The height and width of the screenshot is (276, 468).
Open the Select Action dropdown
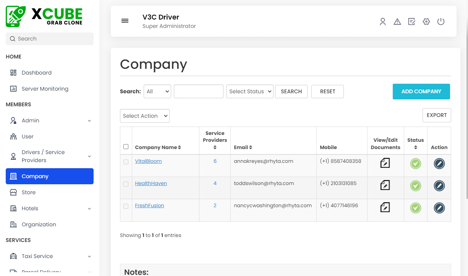pos(145,116)
